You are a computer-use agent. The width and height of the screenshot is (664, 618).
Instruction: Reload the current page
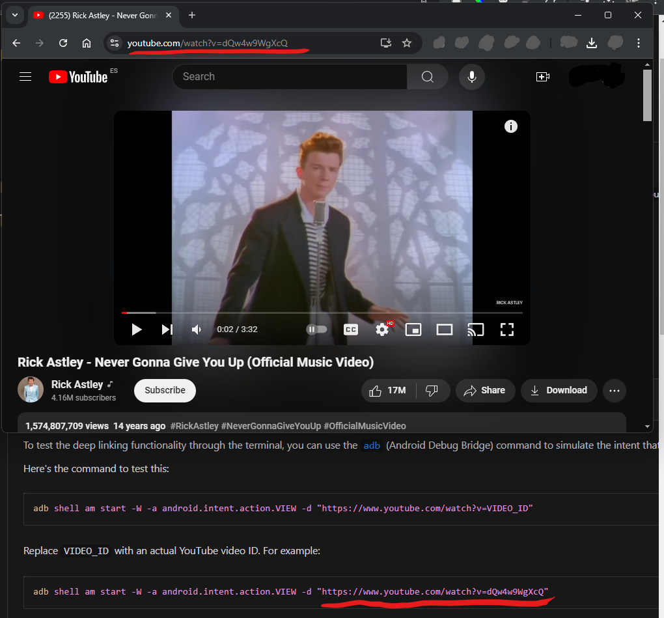tap(63, 43)
